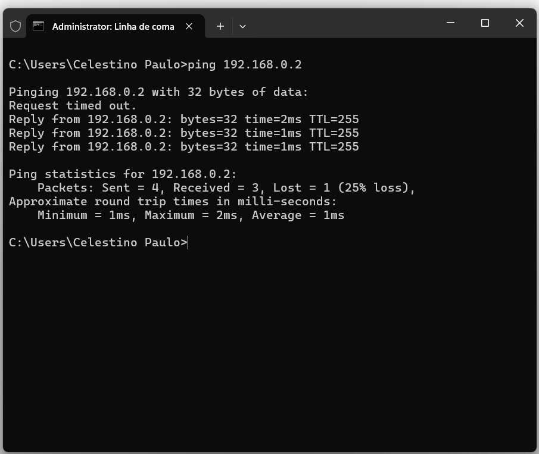Place the cursor at the bottom command prompt
The height and width of the screenshot is (454, 539).
pos(188,243)
